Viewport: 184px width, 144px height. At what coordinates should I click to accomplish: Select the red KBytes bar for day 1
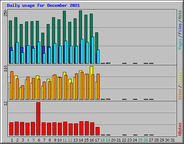11,129
